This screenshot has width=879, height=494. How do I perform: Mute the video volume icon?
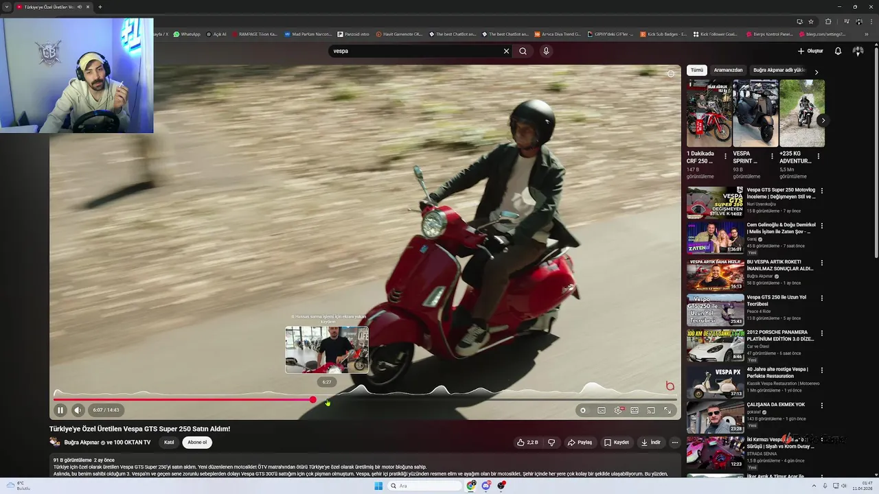pyautogui.click(x=78, y=410)
